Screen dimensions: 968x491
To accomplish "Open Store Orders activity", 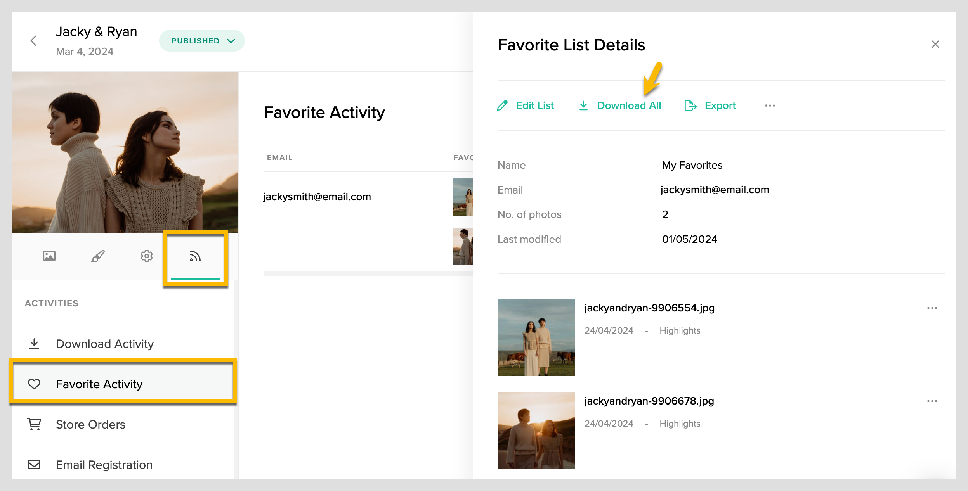I will [90, 424].
